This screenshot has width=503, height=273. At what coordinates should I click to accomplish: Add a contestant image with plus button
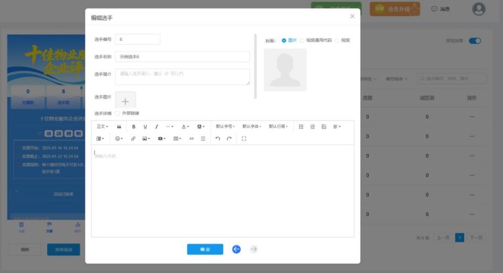[x=125, y=100]
